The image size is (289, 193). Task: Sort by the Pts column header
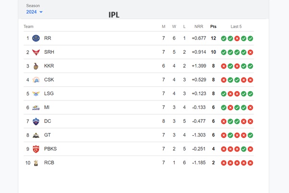[213, 26]
